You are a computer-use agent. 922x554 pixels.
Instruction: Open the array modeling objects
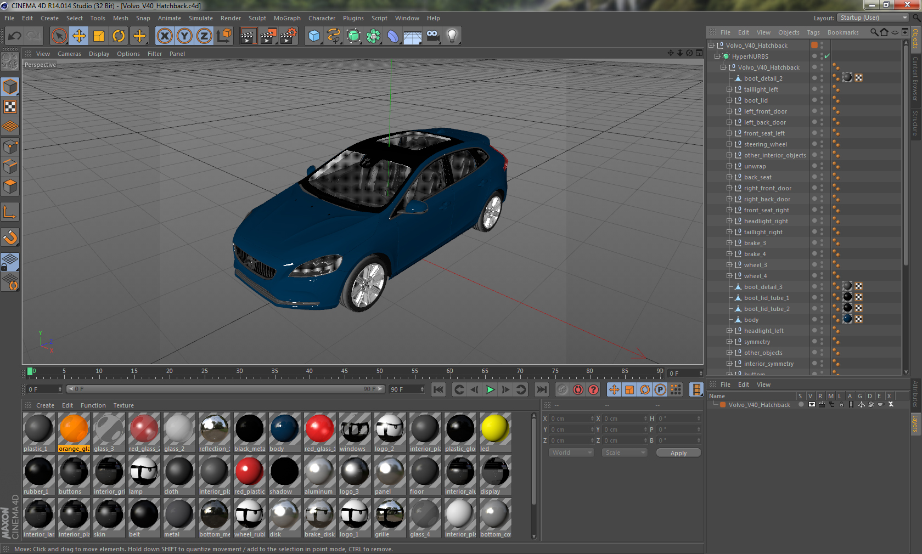click(373, 36)
